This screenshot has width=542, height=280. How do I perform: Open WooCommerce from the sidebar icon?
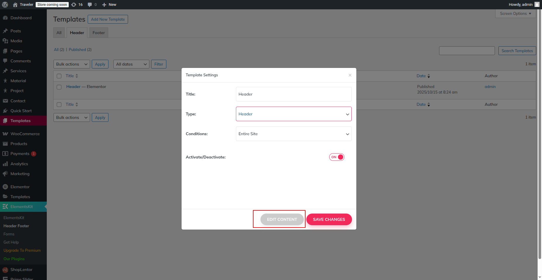click(x=5, y=134)
